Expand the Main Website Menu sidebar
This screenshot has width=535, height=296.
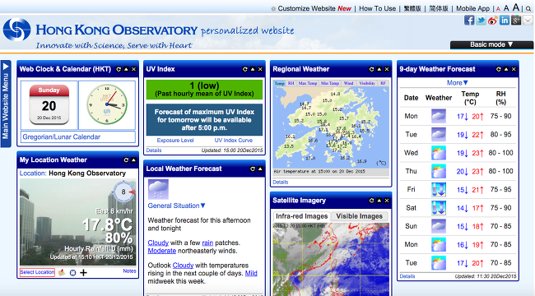pos(6,104)
